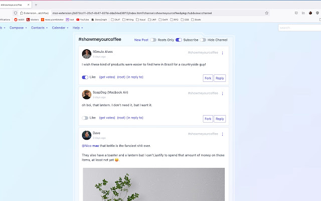Click Dave's profile avatar
Viewport: 321px width, 201px height.
tap(87, 135)
